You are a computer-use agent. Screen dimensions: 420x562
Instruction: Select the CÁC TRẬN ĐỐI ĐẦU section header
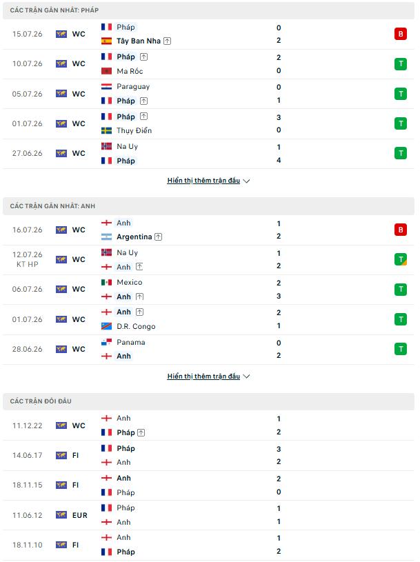[x=208, y=401]
